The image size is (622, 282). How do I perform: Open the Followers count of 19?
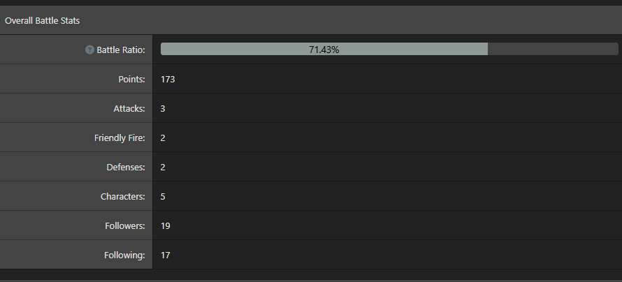[166, 226]
